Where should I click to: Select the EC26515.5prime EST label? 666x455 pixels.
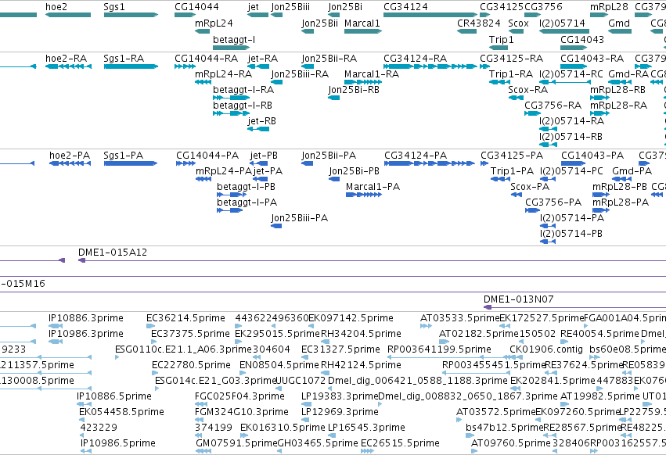[x=400, y=443]
